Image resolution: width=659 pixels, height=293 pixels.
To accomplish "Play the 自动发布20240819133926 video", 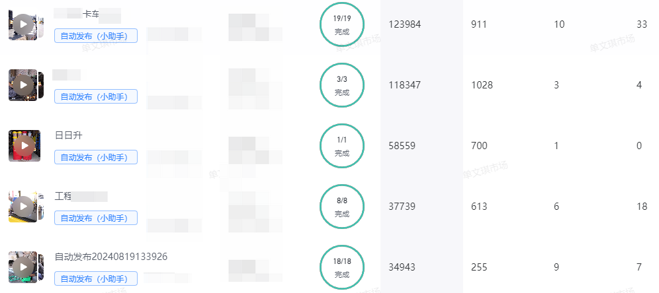I will (24, 267).
